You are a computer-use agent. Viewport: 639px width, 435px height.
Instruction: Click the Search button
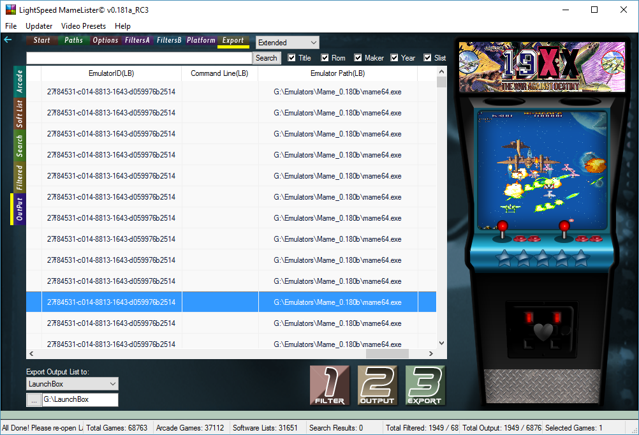[267, 58]
